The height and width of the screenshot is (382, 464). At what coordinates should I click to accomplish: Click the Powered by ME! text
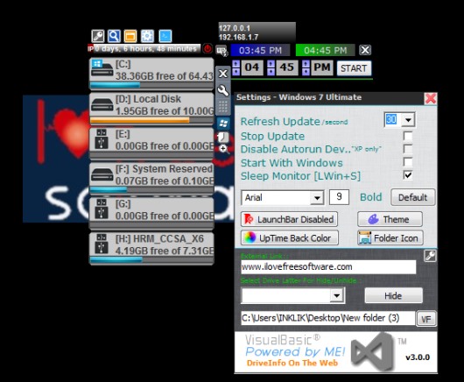click(x=295, y=352)
